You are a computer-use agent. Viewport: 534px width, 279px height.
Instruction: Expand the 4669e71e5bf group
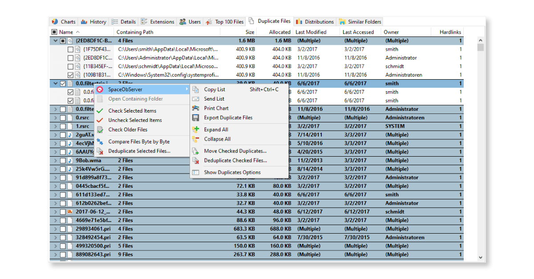[x=56, y=220]
